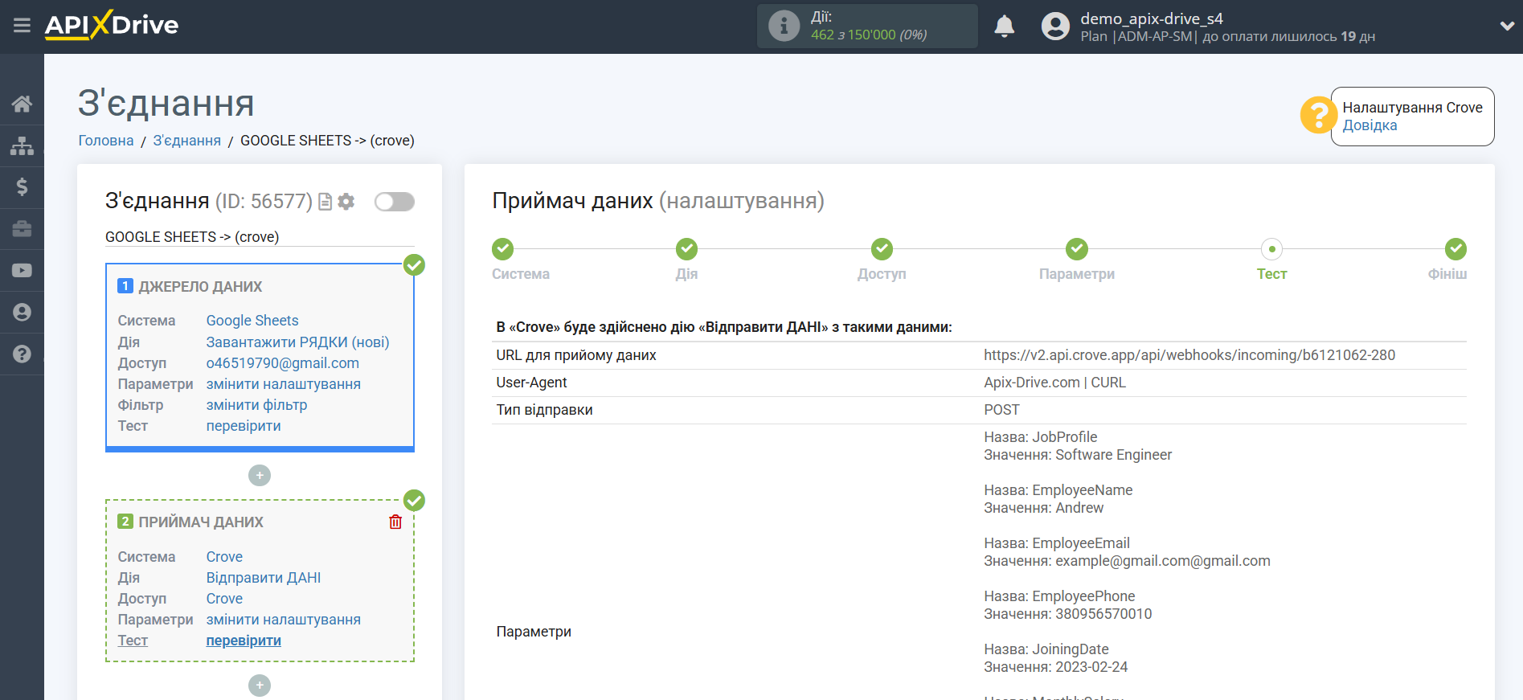Add step below data receiver block

[260, 686]
